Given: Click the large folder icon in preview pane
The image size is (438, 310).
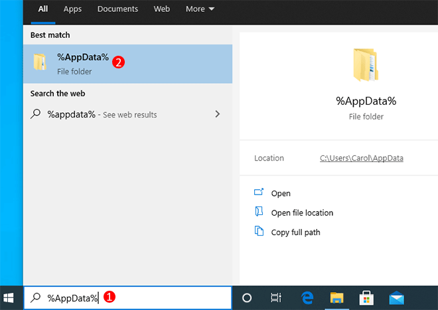Looking at the screenshot, I should click(366, 65).
